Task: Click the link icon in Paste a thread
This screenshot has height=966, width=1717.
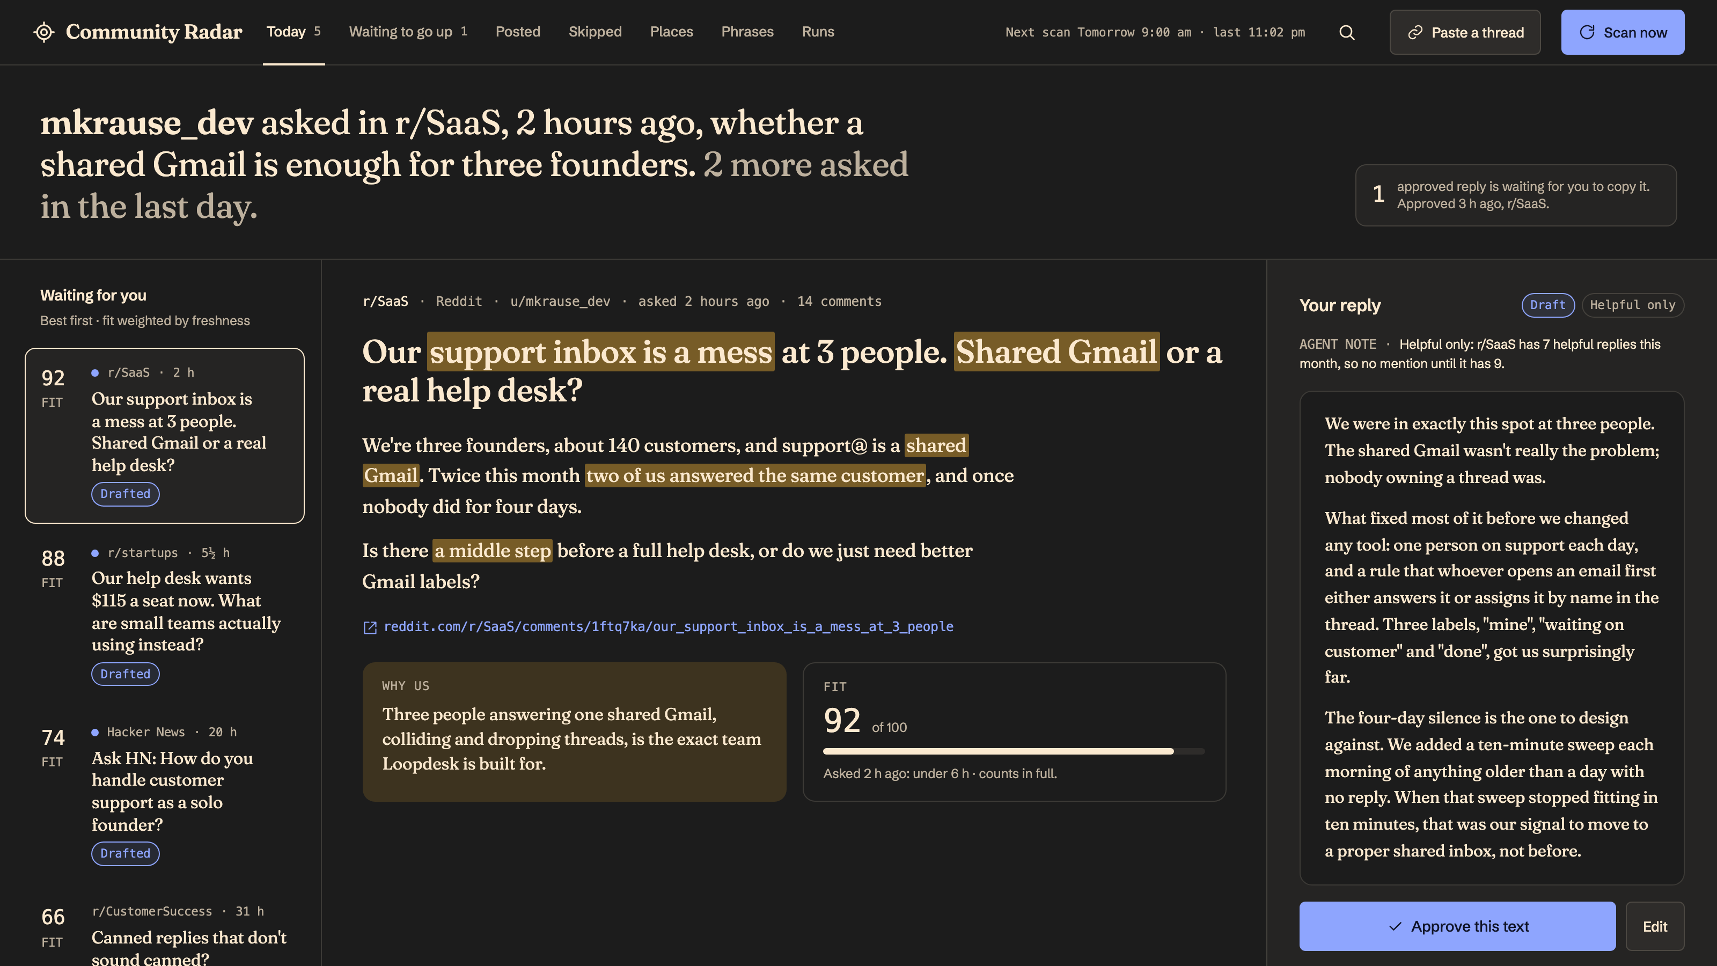Action: point(1415,33)
